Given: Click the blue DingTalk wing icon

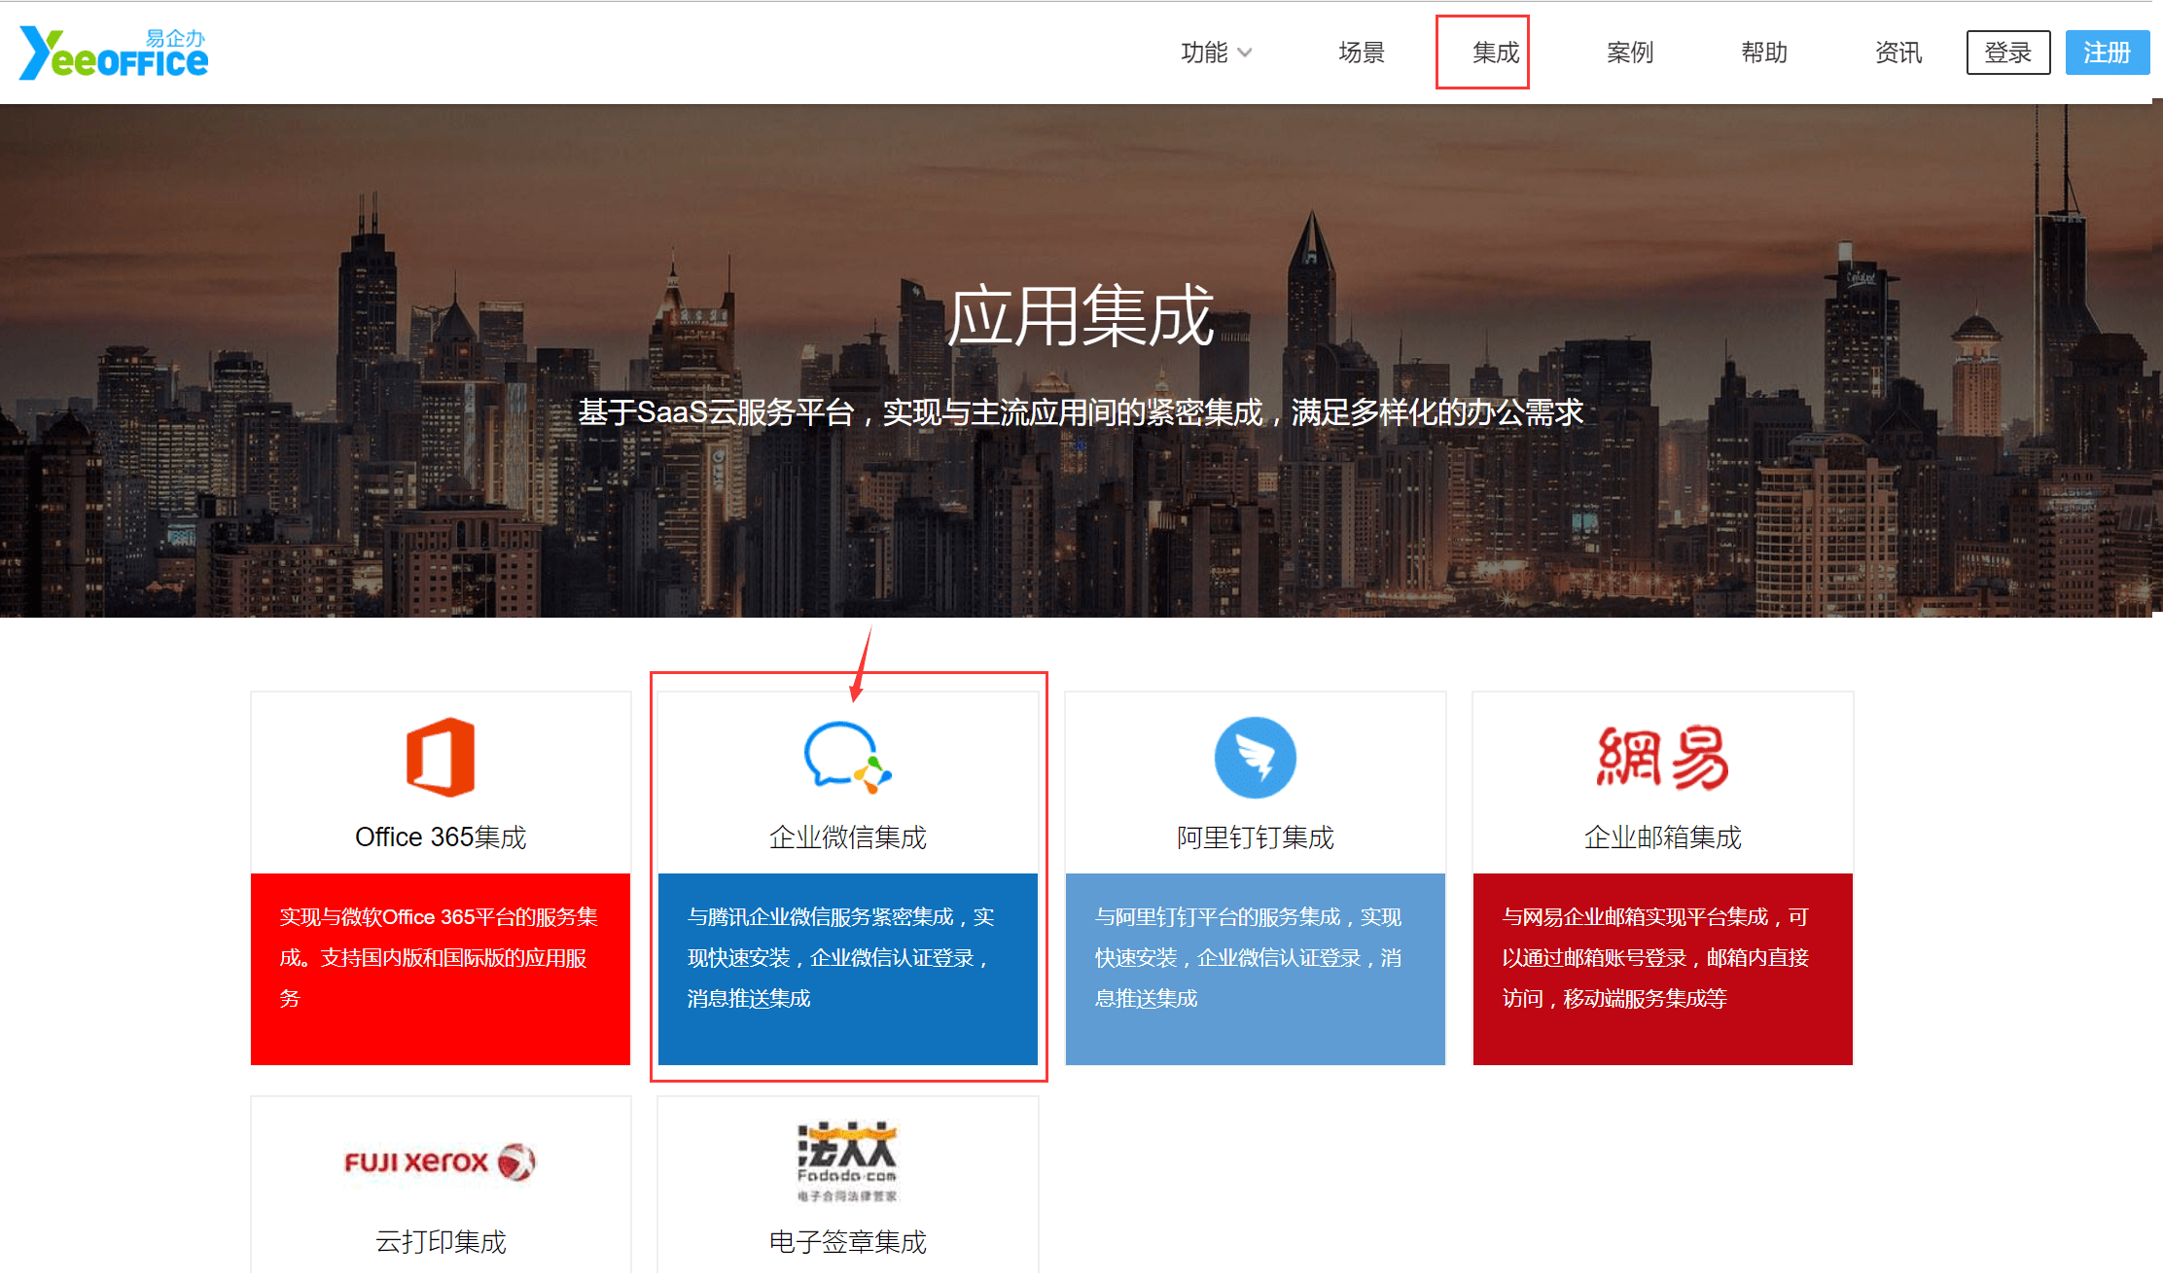Looking at the screenshot, I should pyautogui.click(x=1255, y=757).
